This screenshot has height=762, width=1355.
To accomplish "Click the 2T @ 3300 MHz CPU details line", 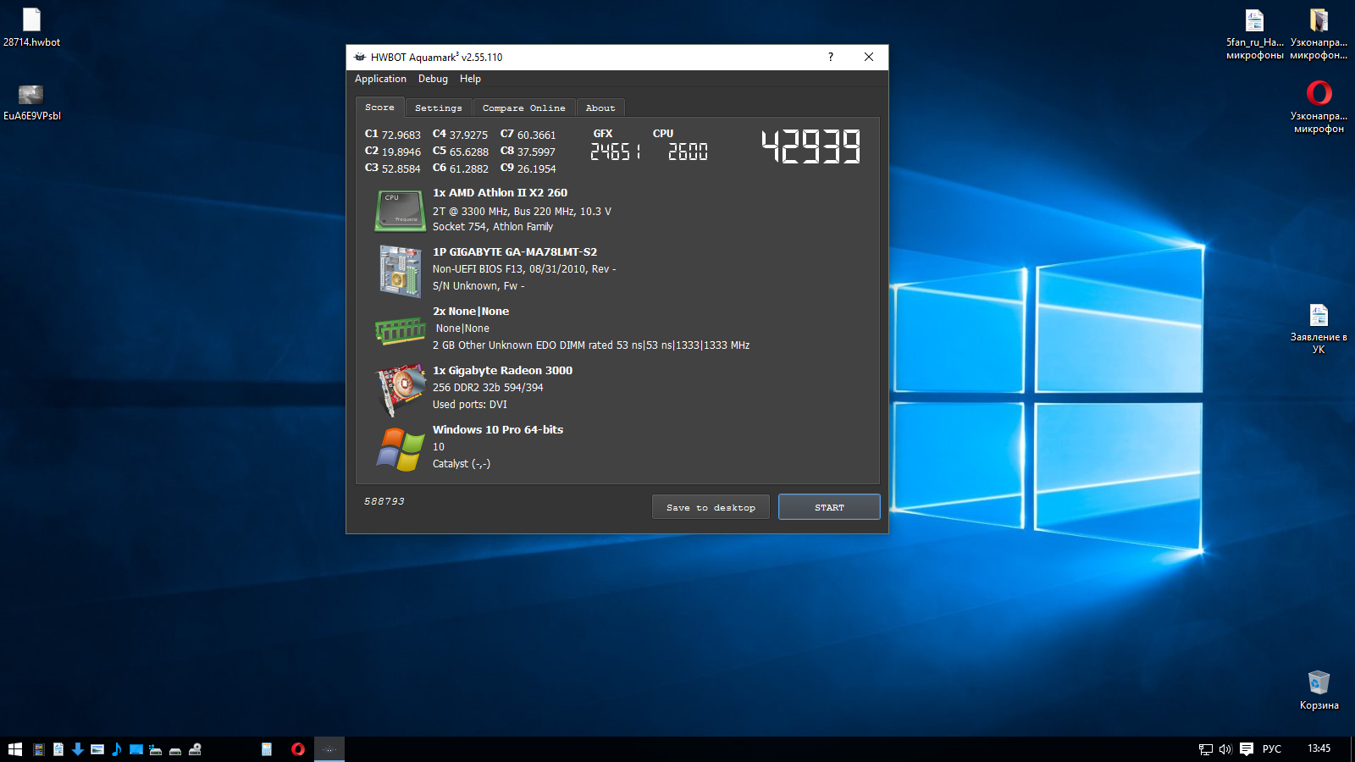I will pos(522,212).
